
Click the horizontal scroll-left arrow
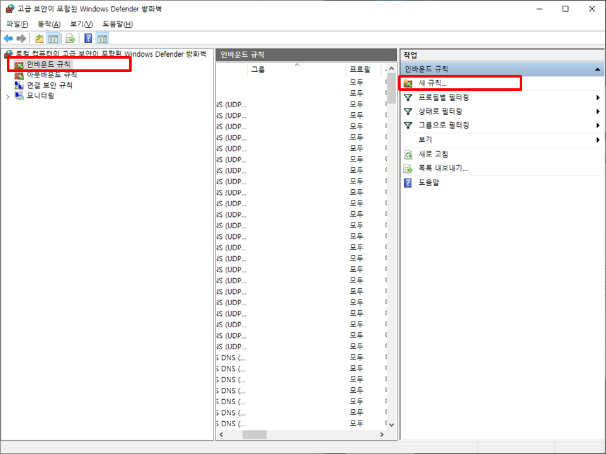coord(222,434)
